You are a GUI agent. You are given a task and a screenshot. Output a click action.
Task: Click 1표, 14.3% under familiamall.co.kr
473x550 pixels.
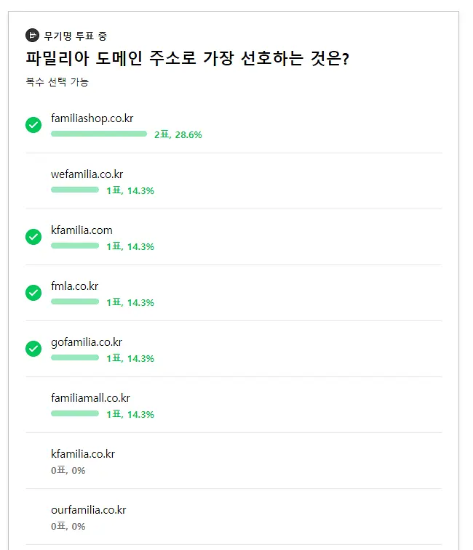tap(130, 414)
